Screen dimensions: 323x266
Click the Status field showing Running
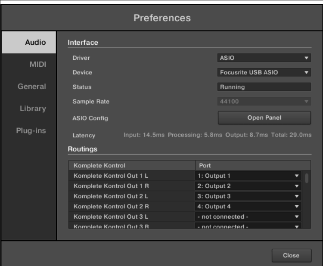pos(264,87)
